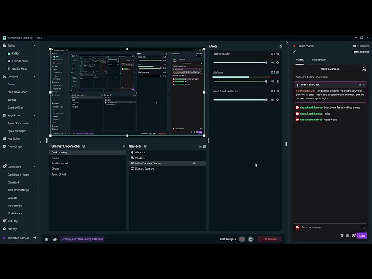
Task: Open scene transitions icon beside scenes header
Action: tap(124, 146)
